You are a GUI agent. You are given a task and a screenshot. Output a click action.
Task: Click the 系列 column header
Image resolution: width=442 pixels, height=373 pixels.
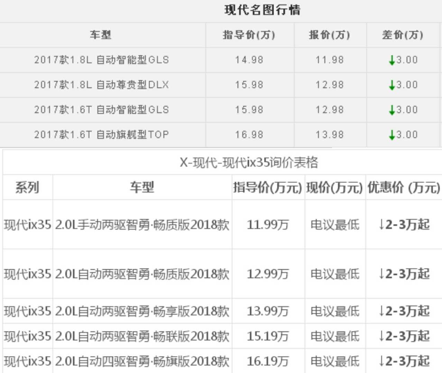[27, 187]
